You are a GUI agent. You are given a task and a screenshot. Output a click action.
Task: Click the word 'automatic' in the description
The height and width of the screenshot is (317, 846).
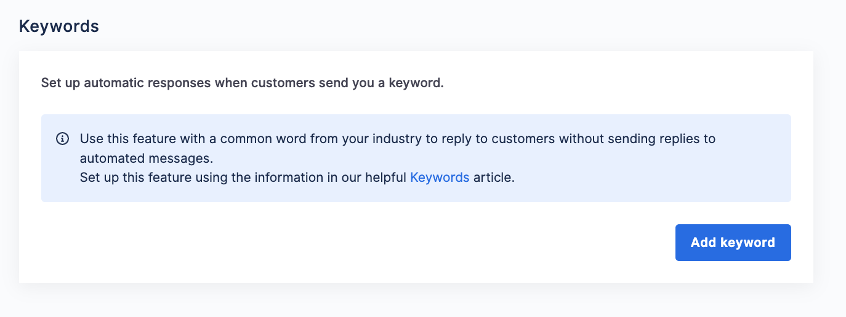click(x=113, y=83)
